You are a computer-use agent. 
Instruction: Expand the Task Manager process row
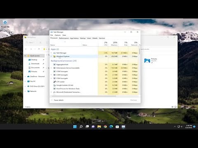click(51, 53)
